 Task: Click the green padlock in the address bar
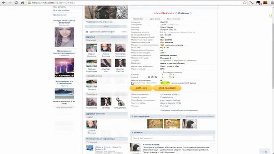coord(30,3)
